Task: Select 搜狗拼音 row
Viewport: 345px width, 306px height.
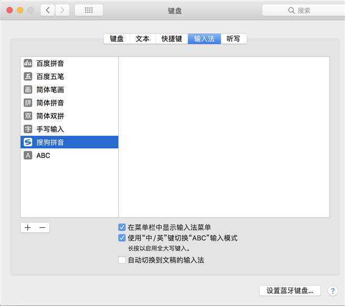Action: 69,142
